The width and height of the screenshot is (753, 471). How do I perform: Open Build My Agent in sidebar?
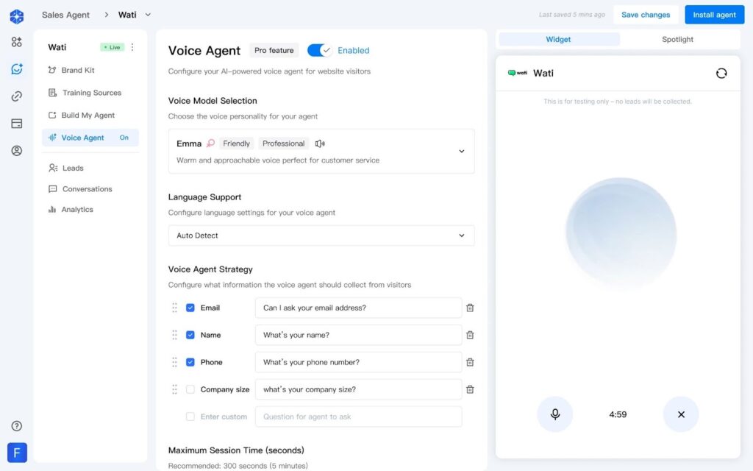(x=90, y=116)
